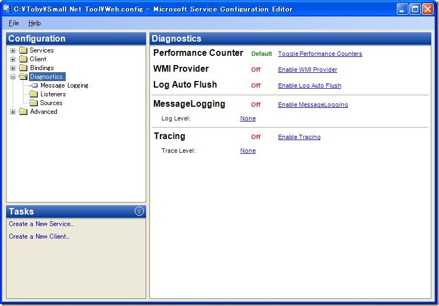Select Advanced in the configuration tree
This screenshot has width=439, height=306.
[x=44, y=112]
